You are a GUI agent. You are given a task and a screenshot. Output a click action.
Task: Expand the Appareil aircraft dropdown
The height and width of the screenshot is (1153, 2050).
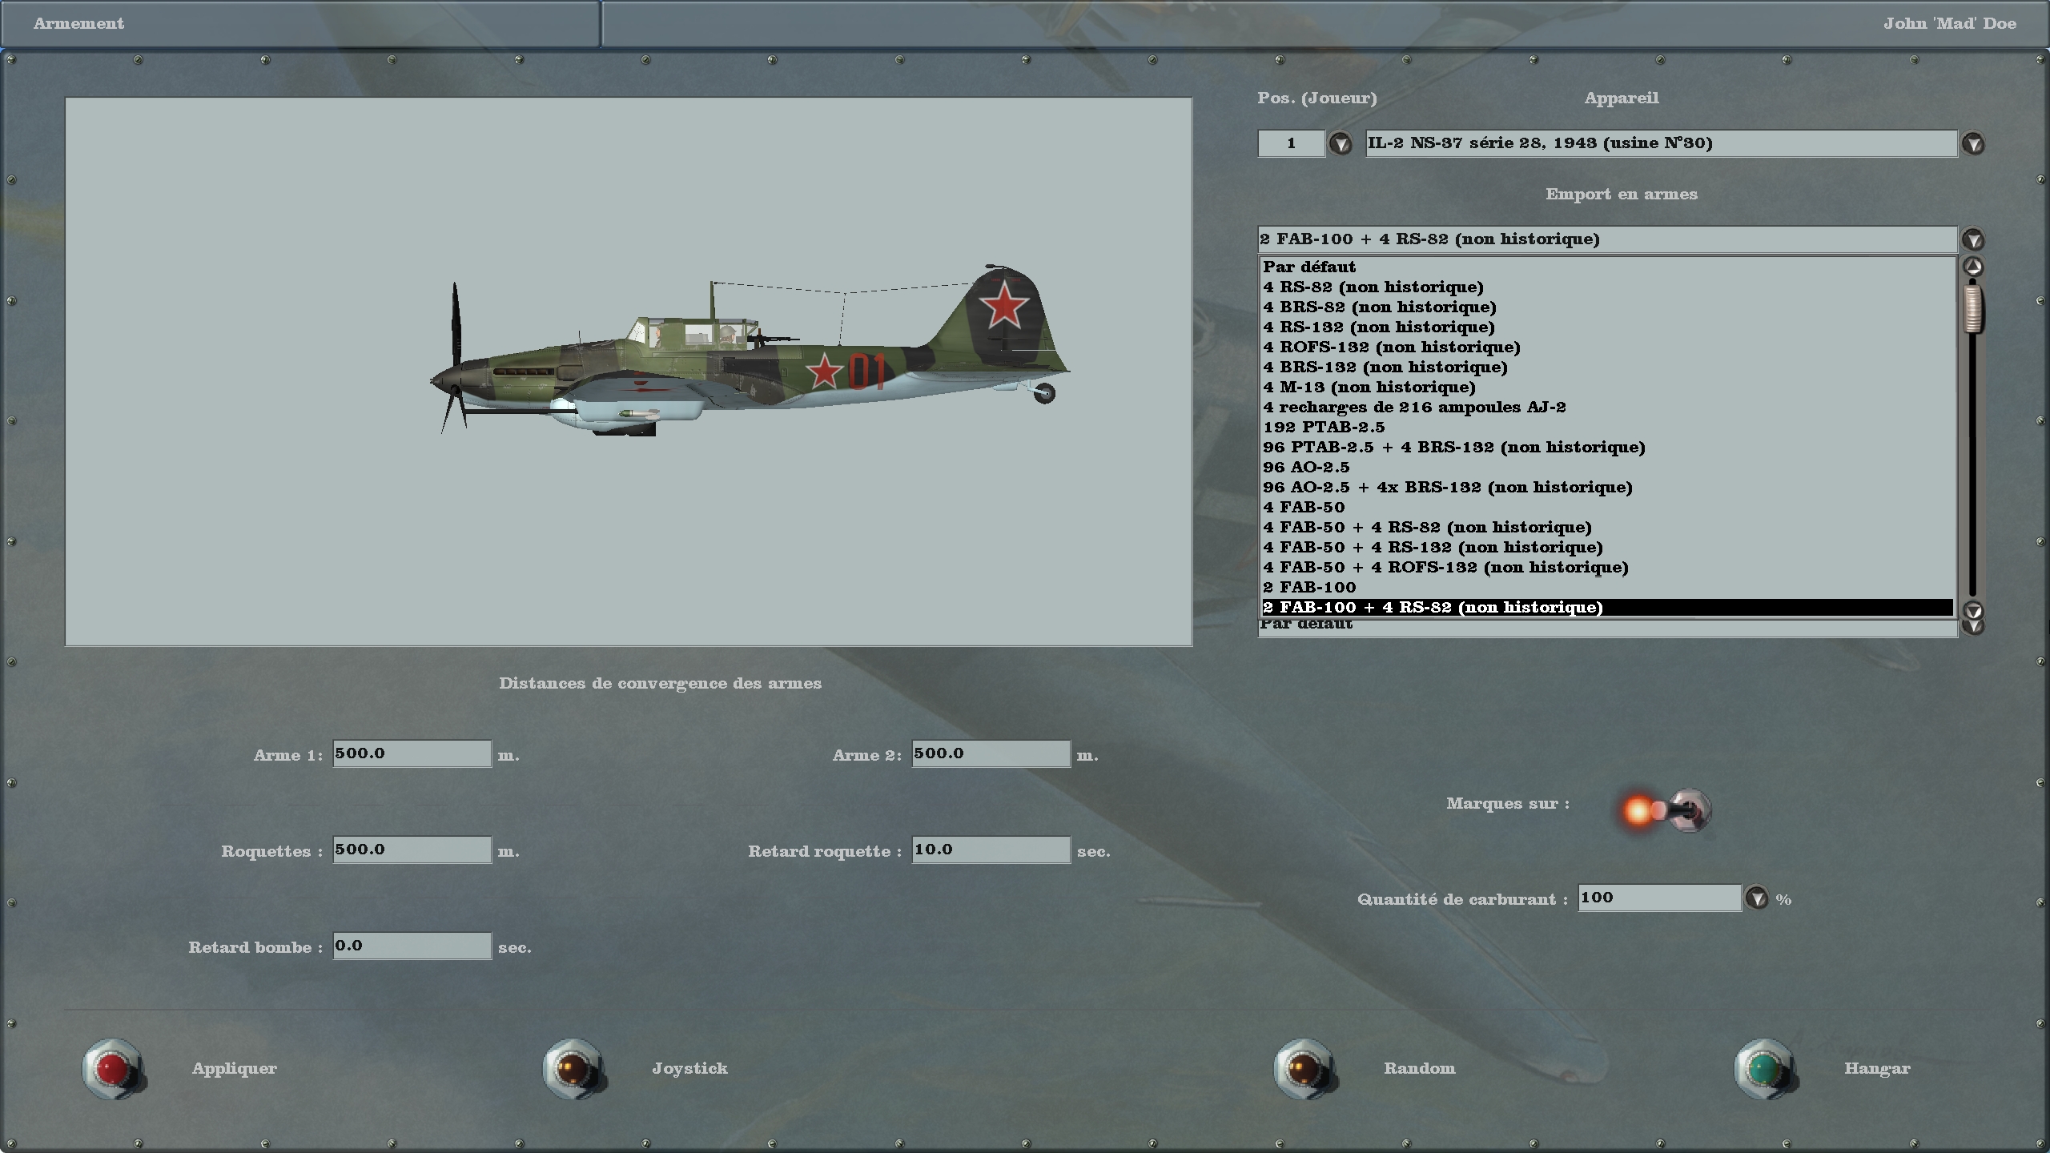[x=1972, y=144]
